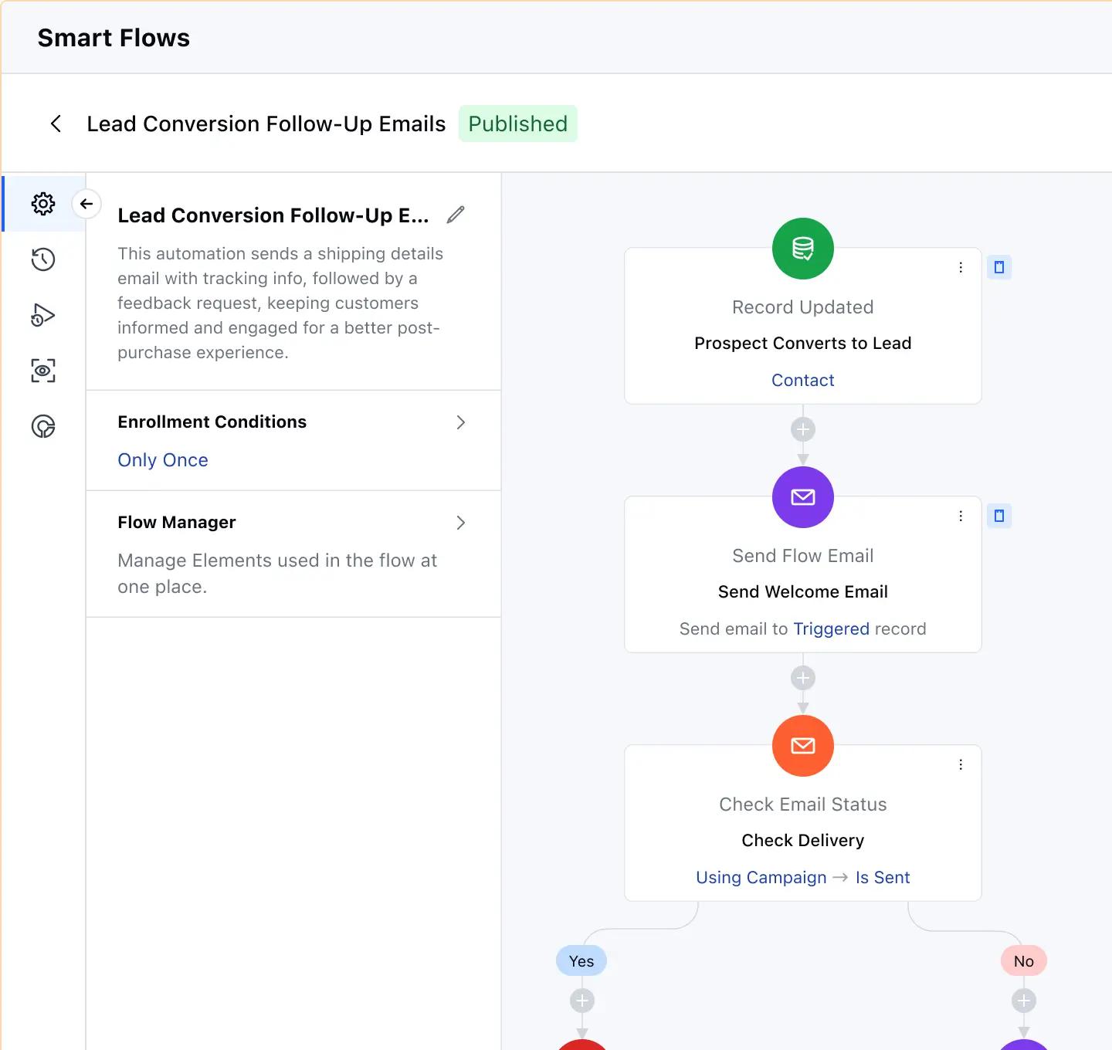
Task: Open the analytics chart icon in sidebar
Action: [x=43, y=426]
